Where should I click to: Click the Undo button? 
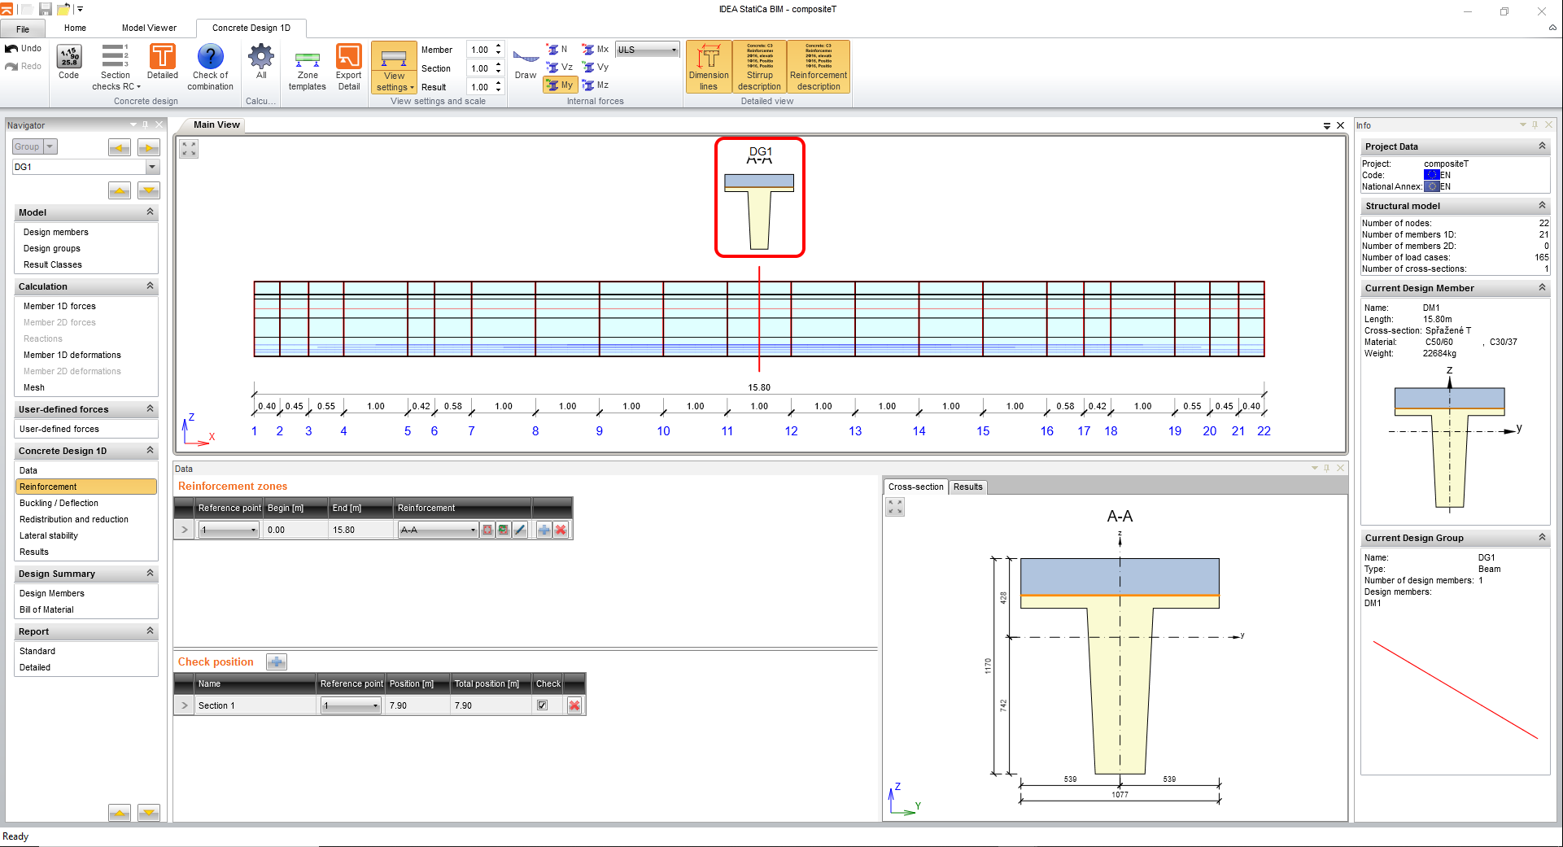(24, 47)
